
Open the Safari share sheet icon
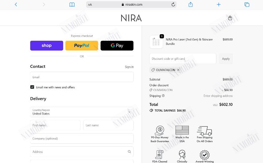(x=191, y=4)
